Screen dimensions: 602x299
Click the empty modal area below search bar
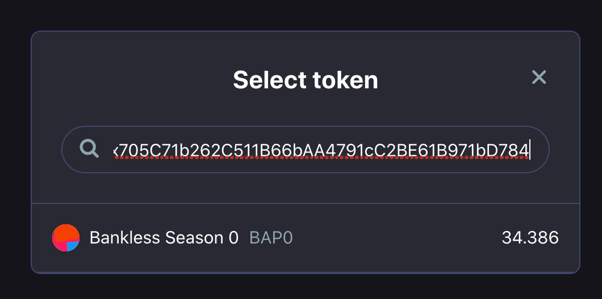tap(305, 187)
